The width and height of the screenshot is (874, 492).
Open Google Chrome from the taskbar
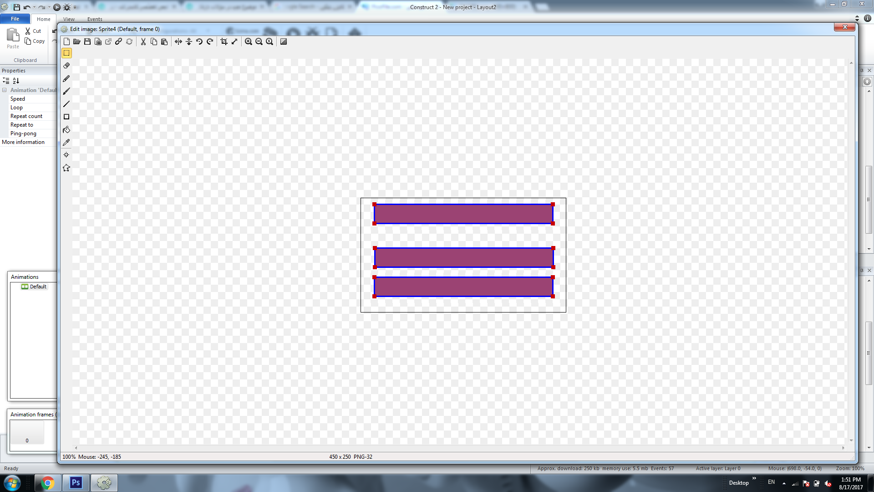pyautogui.click(x=47, y=483)
